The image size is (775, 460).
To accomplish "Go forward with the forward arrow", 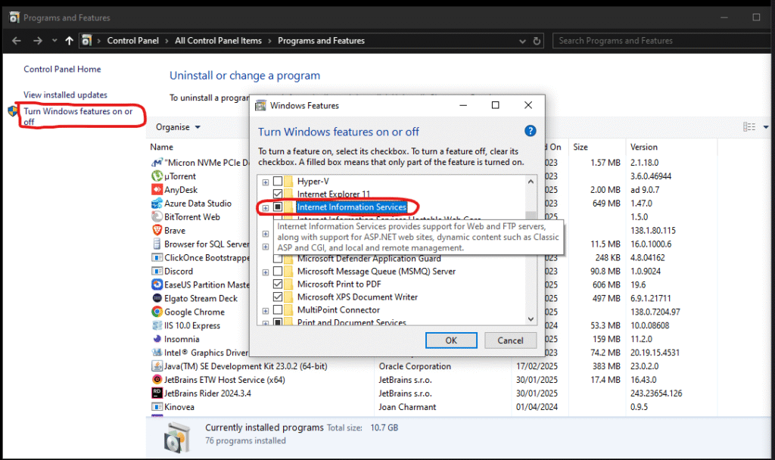I will 38,41.
